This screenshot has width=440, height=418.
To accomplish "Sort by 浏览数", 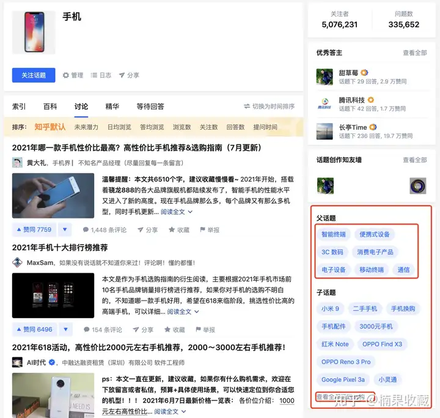I will pos(182,127).
